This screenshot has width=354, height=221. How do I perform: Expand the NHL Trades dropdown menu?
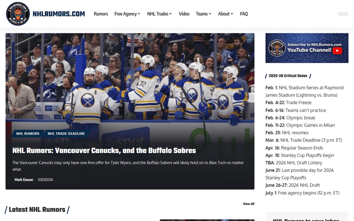[x=159, y=14]
